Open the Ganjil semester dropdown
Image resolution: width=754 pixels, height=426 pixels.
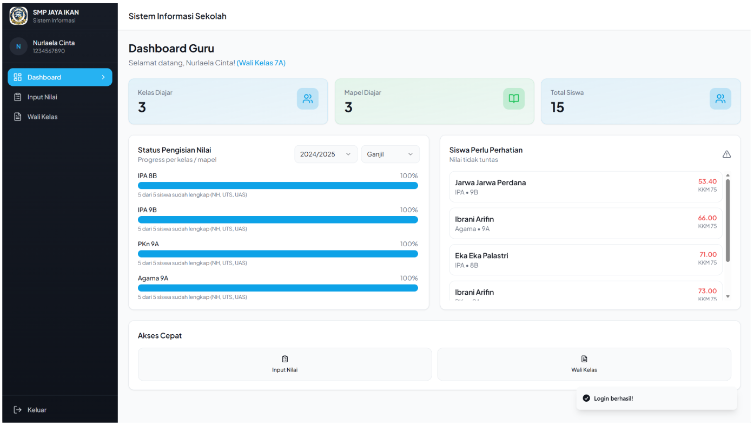[390, 154]
